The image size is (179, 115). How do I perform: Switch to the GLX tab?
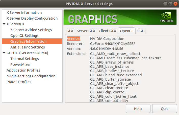pyautogui.click(x=70, y=31)
